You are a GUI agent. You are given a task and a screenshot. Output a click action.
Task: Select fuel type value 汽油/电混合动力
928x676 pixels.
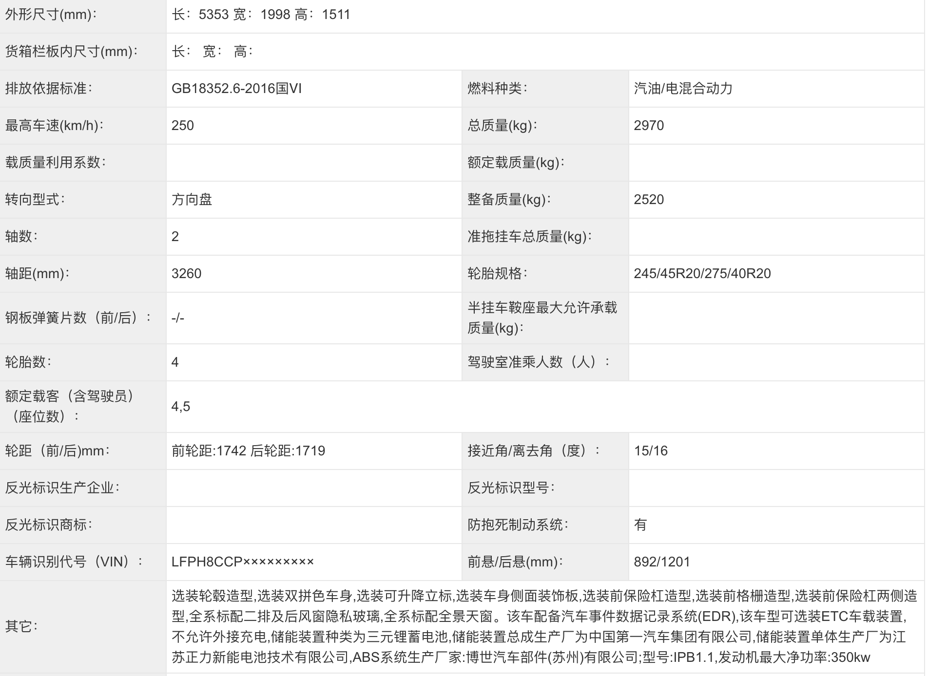pyautogui.click(x=683, y=89)
